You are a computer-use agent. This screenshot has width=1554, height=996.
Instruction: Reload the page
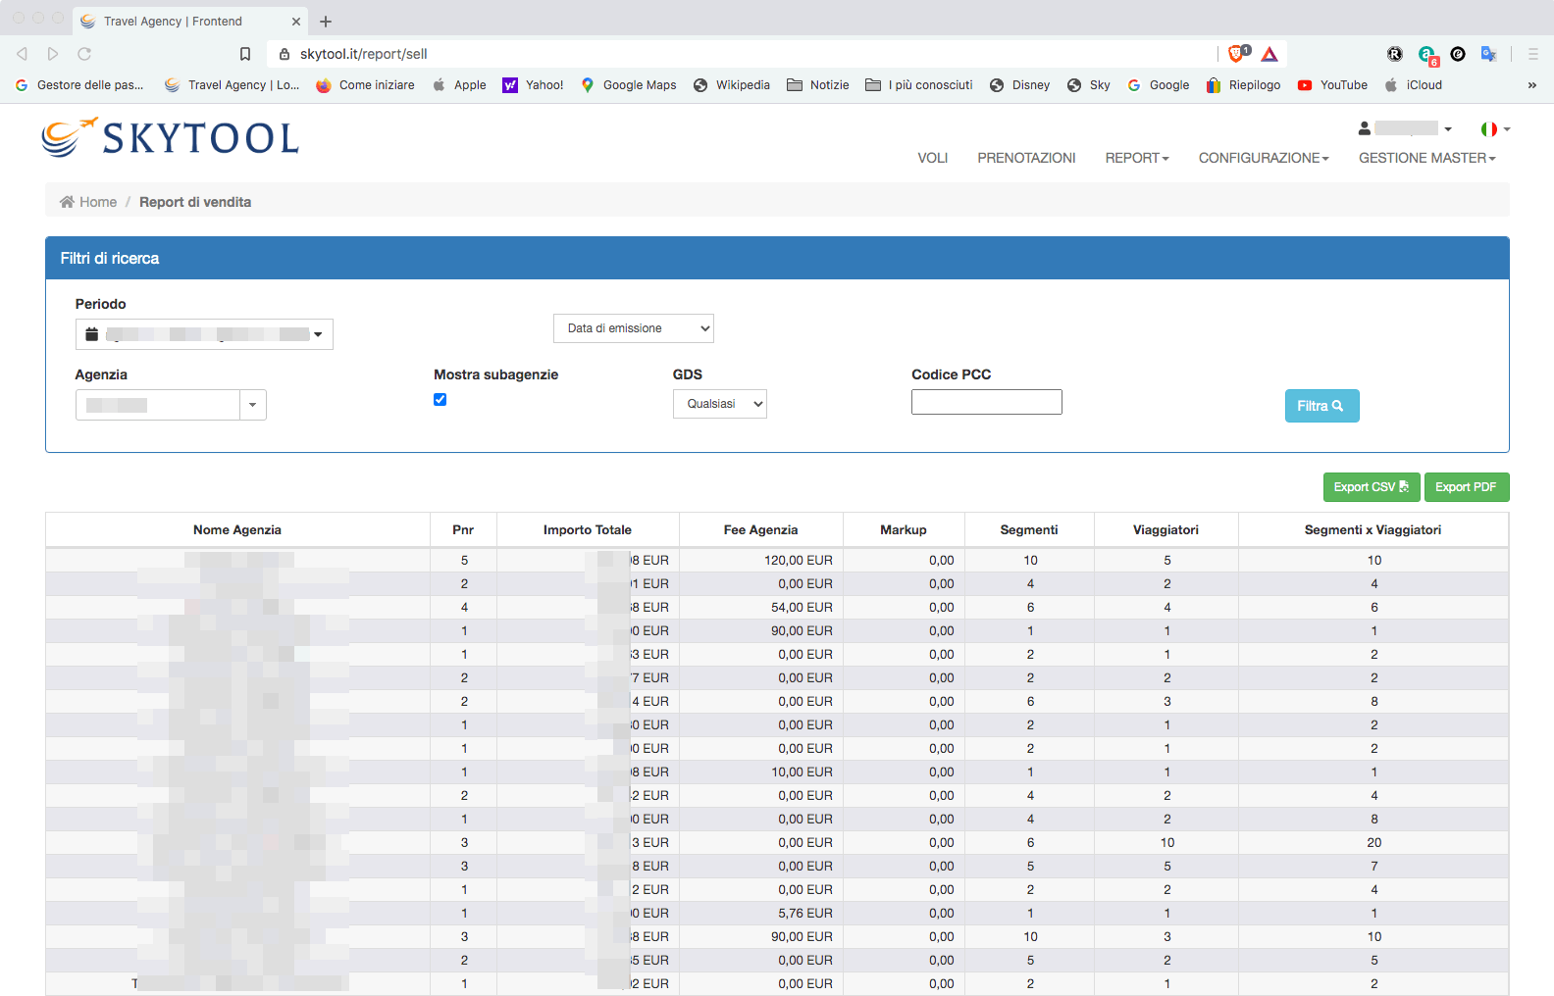tap(84, 54)
